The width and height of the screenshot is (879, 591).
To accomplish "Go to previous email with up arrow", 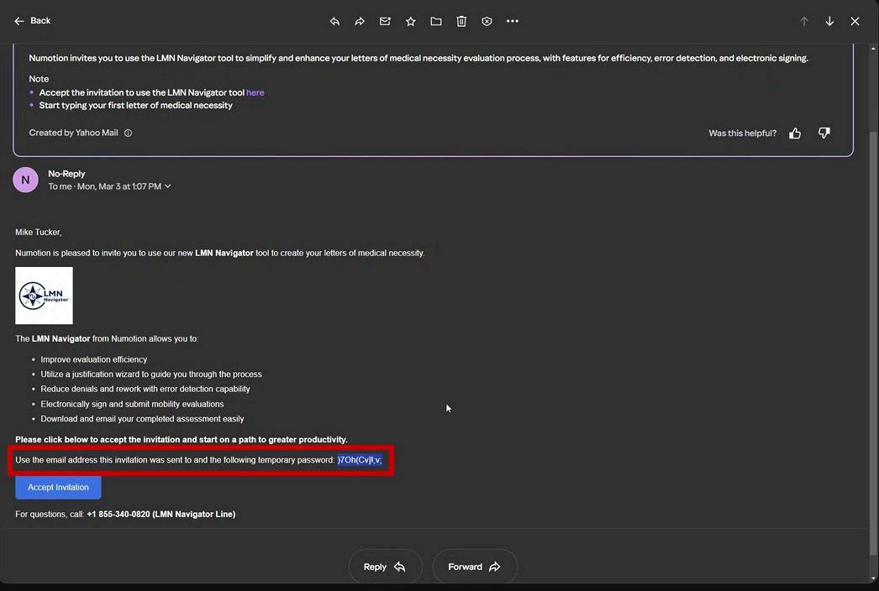I will [x=804, y=21].
